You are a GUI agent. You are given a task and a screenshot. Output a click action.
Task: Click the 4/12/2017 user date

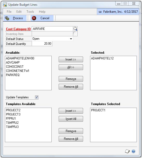pos(131,12)
